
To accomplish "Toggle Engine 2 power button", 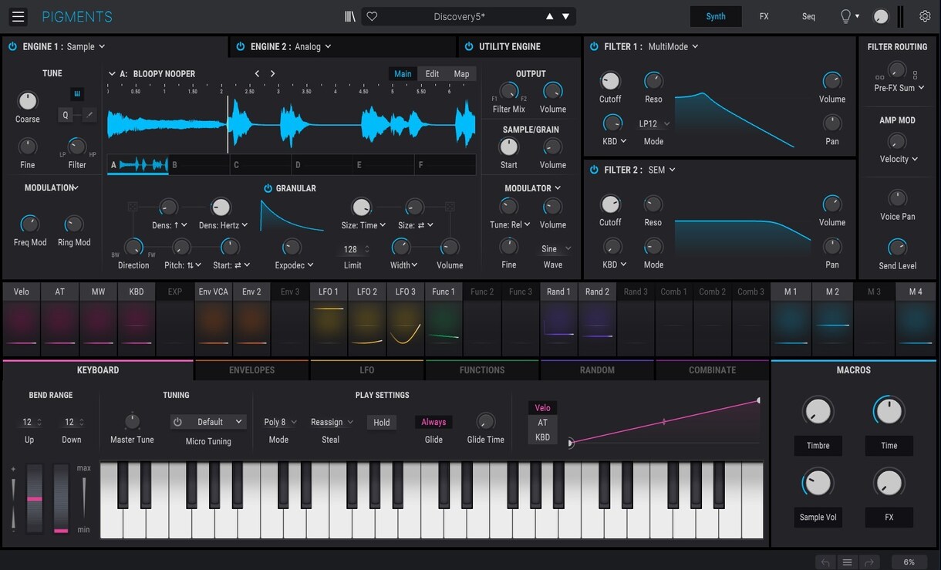I will click(x=241, y=46).
